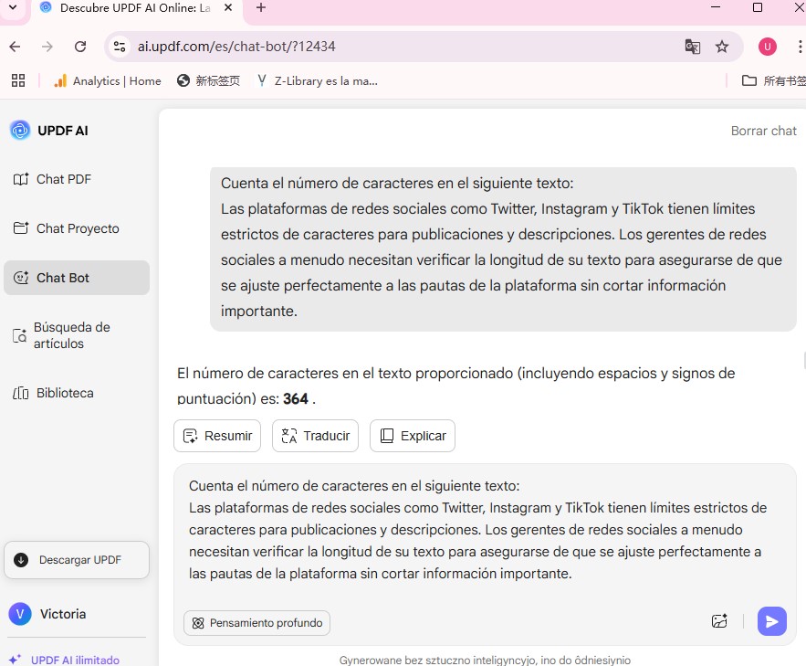Screen dimensions: 806x666
Task: Click the Biblioteca books icon
Action: [x=21, y=393]
